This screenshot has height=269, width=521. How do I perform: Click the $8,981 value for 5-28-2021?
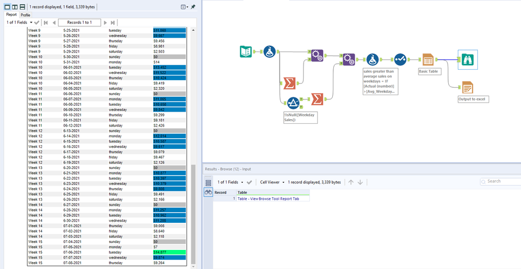(x=158, y=46)
